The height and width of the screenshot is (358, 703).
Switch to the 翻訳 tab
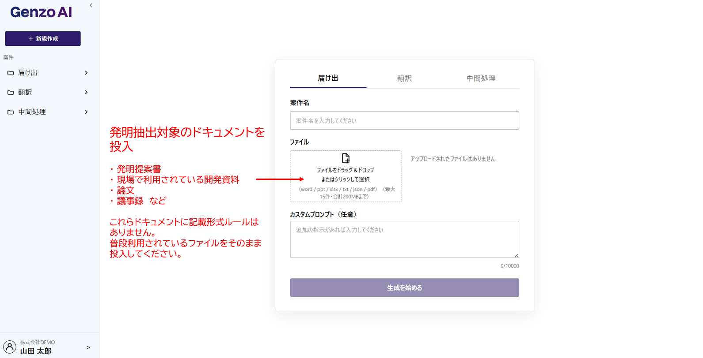coord(404,78)
